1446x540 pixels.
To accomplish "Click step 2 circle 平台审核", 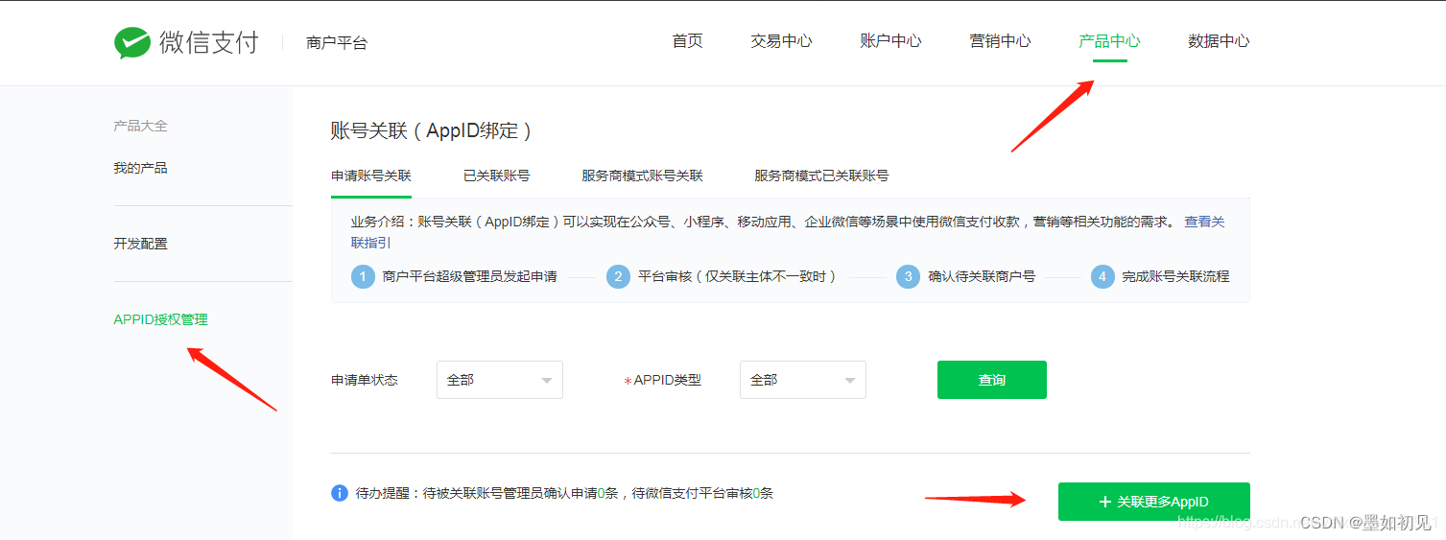I will [618, 276].
